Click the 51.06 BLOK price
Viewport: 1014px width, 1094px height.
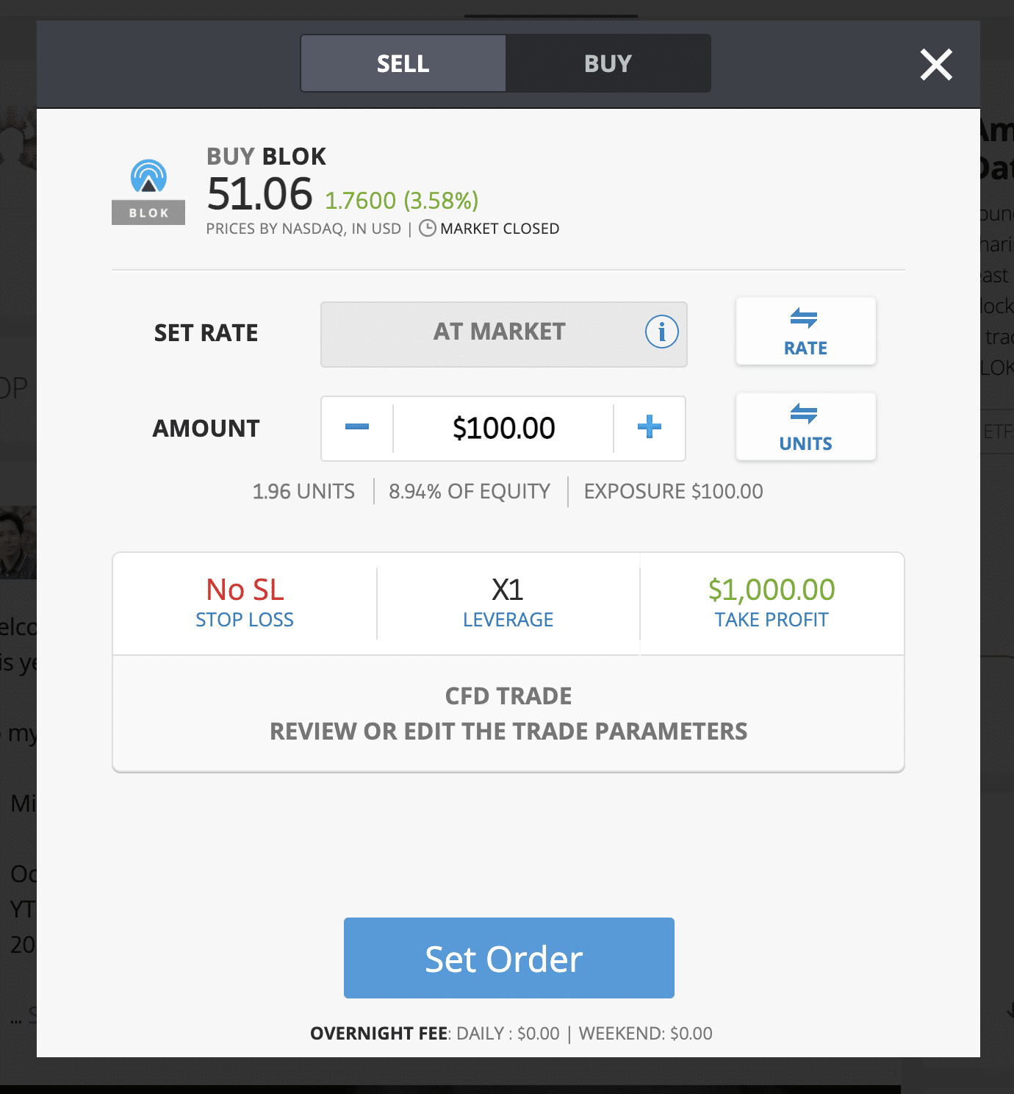(x=259, y=193)
